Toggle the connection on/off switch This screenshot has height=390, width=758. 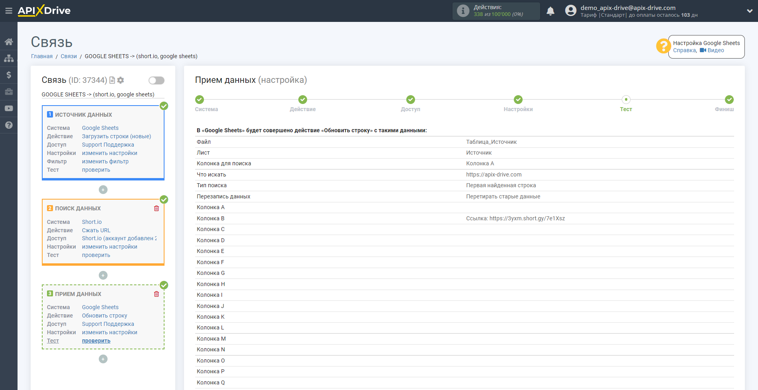157,80
